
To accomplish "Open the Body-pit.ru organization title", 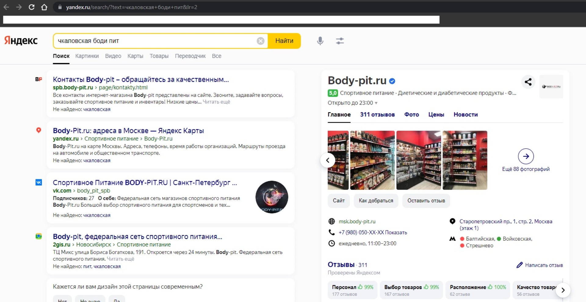I will coord(357,81).
